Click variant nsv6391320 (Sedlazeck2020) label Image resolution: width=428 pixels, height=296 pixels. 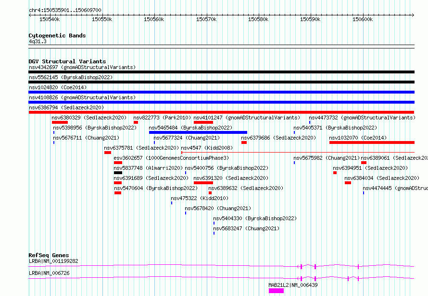231,178
